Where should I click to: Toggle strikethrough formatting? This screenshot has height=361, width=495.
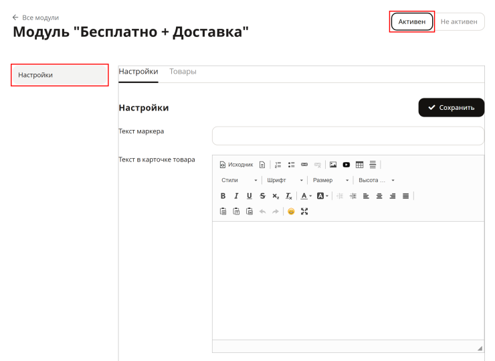(x=262, y=196)
